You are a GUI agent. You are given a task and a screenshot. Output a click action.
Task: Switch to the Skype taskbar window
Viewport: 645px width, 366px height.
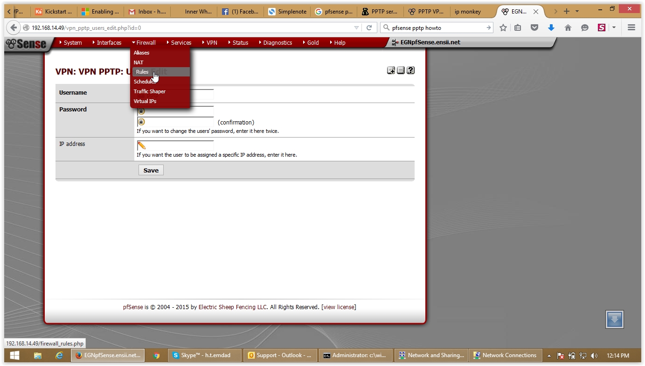pyautogui.click(x=205, y=355)
